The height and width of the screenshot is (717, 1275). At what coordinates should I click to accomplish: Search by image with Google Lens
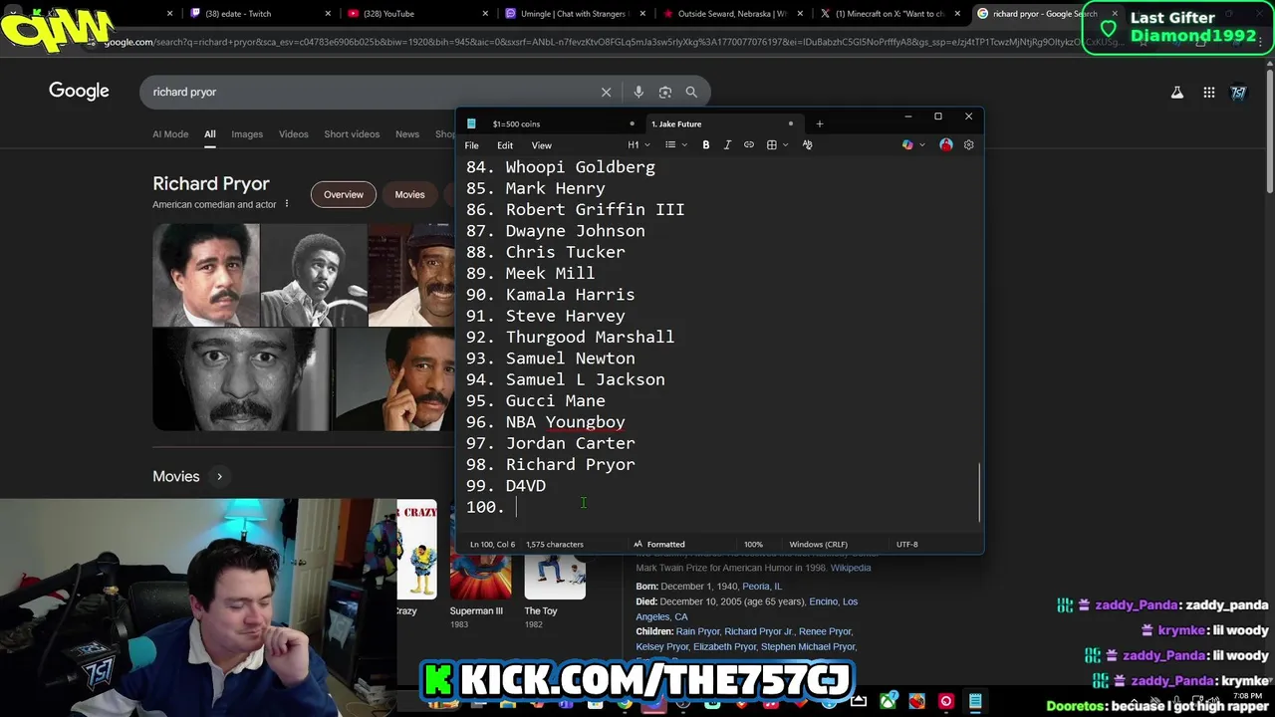coord(665,92)
